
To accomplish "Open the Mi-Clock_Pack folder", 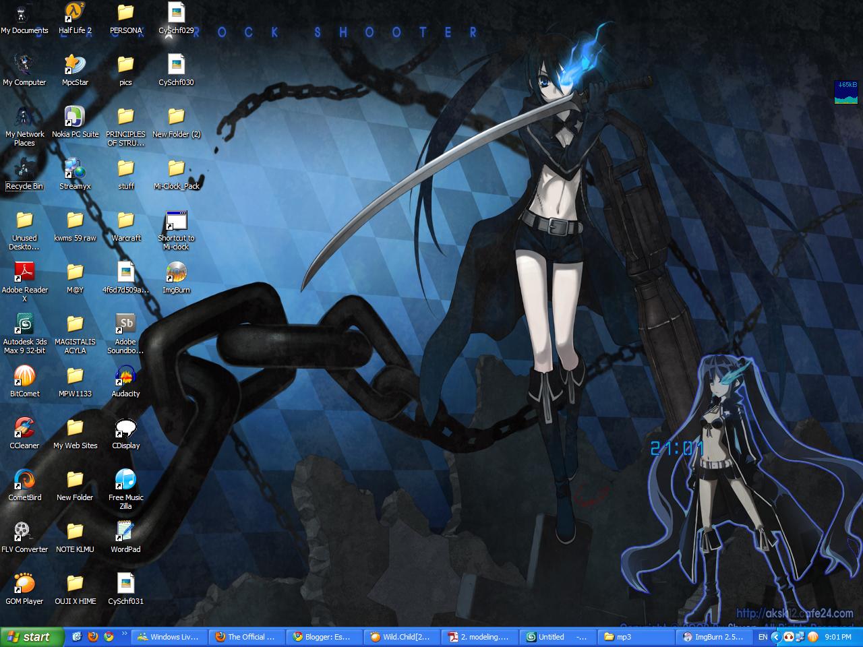I will (x=176, y=175).
